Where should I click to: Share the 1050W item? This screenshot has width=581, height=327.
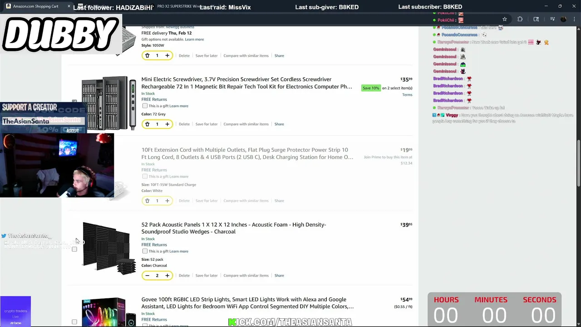coord(279,55)
